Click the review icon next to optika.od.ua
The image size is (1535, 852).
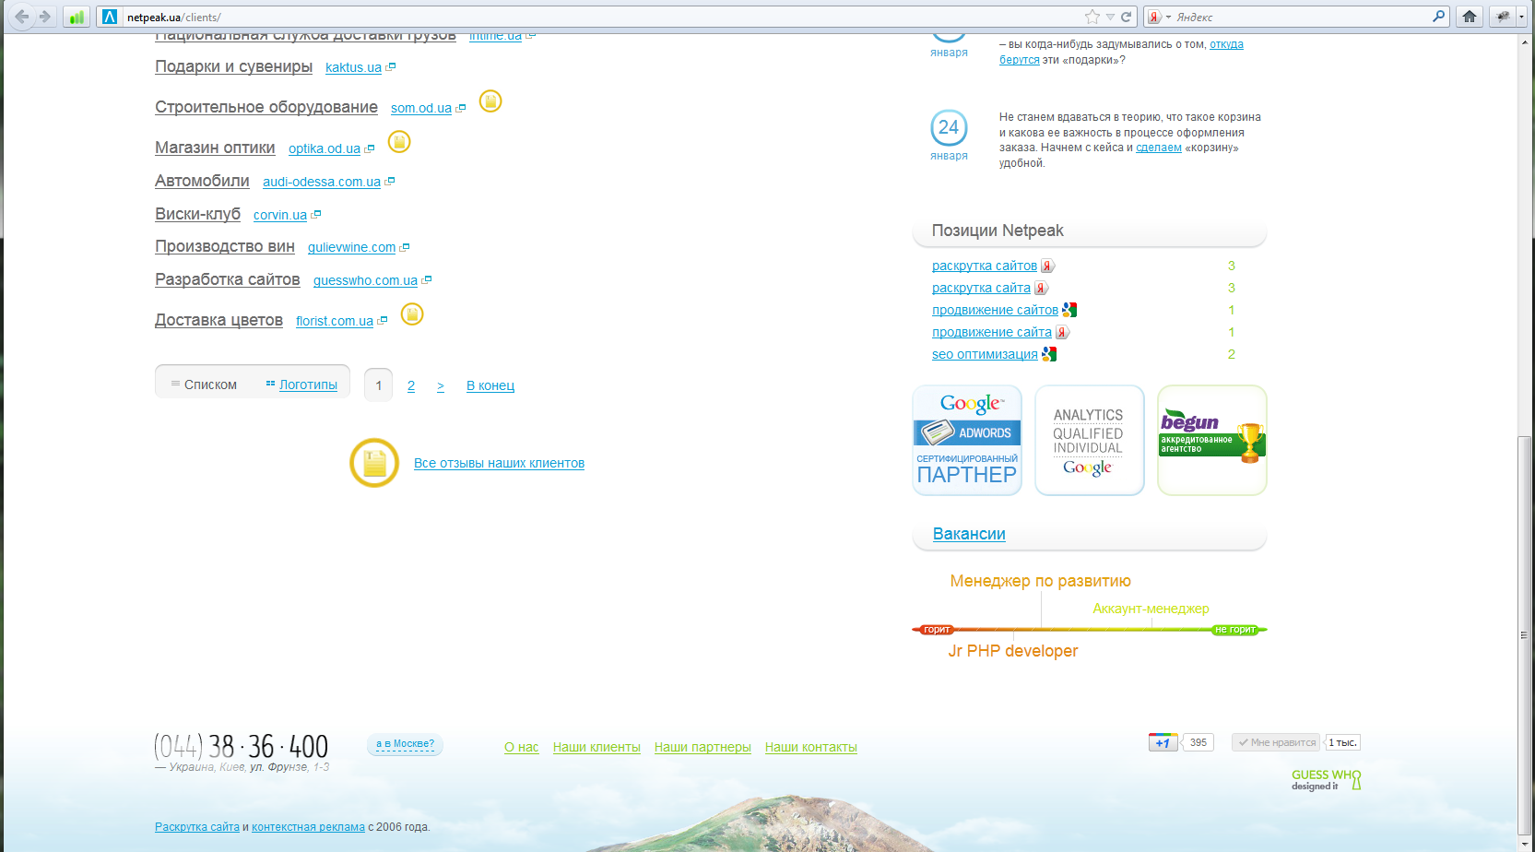399,142
